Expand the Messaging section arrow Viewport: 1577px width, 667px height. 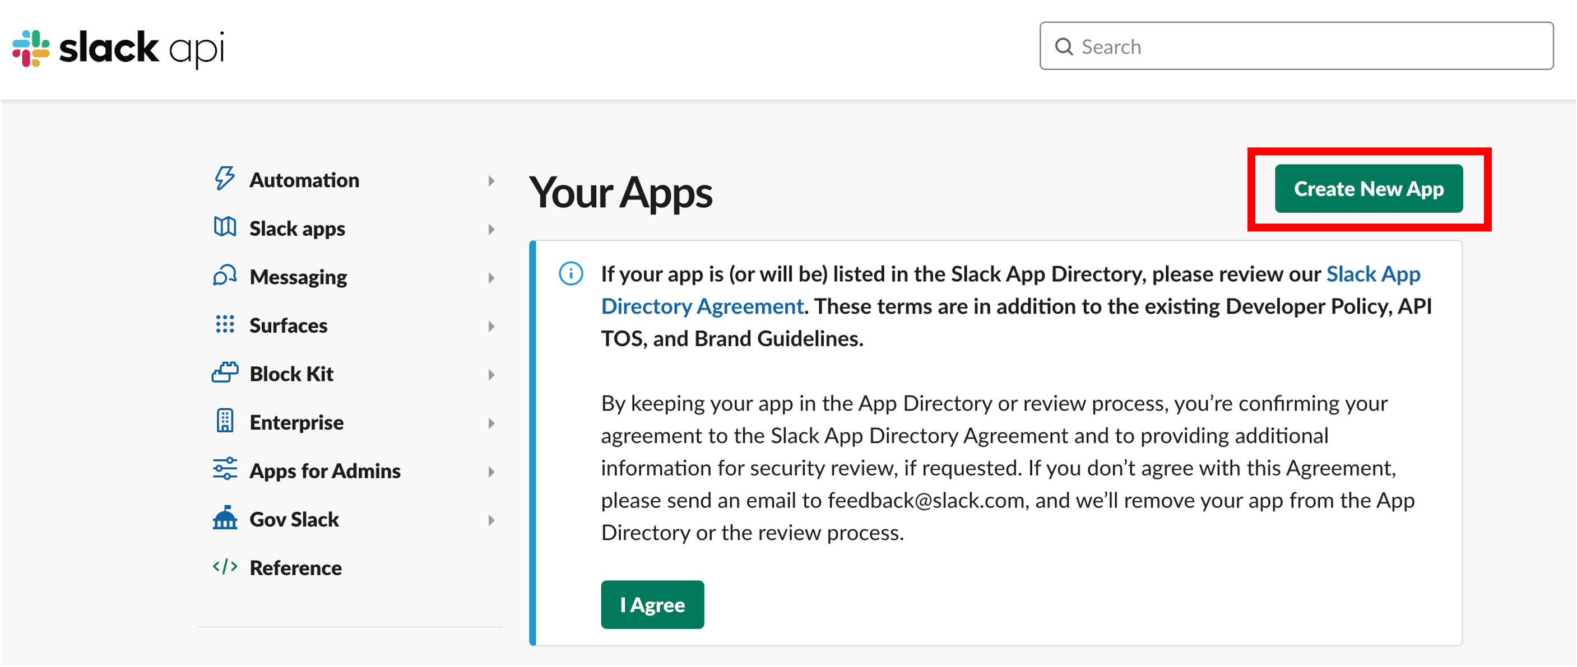coord(491,277)
